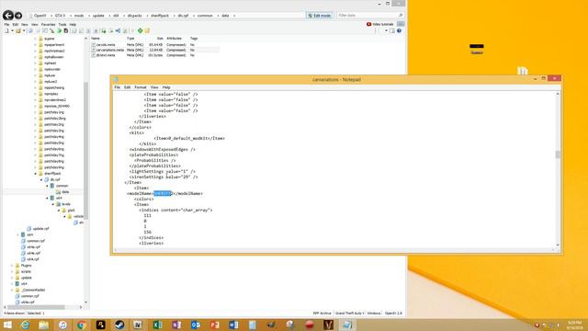588x331 pixels.
Task: Click the OpenIV tree horizontal scrollbar
Action: point(37,307)
